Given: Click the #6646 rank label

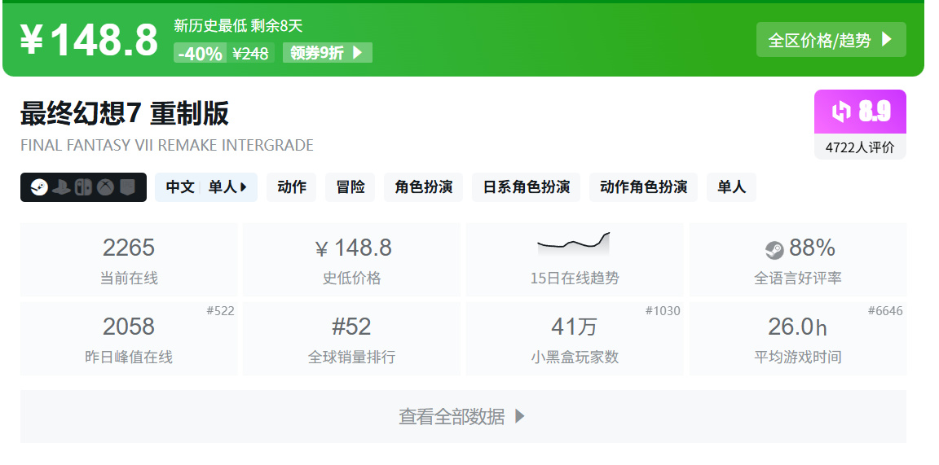Looking at the screenshot, I should tap(885, 310).
